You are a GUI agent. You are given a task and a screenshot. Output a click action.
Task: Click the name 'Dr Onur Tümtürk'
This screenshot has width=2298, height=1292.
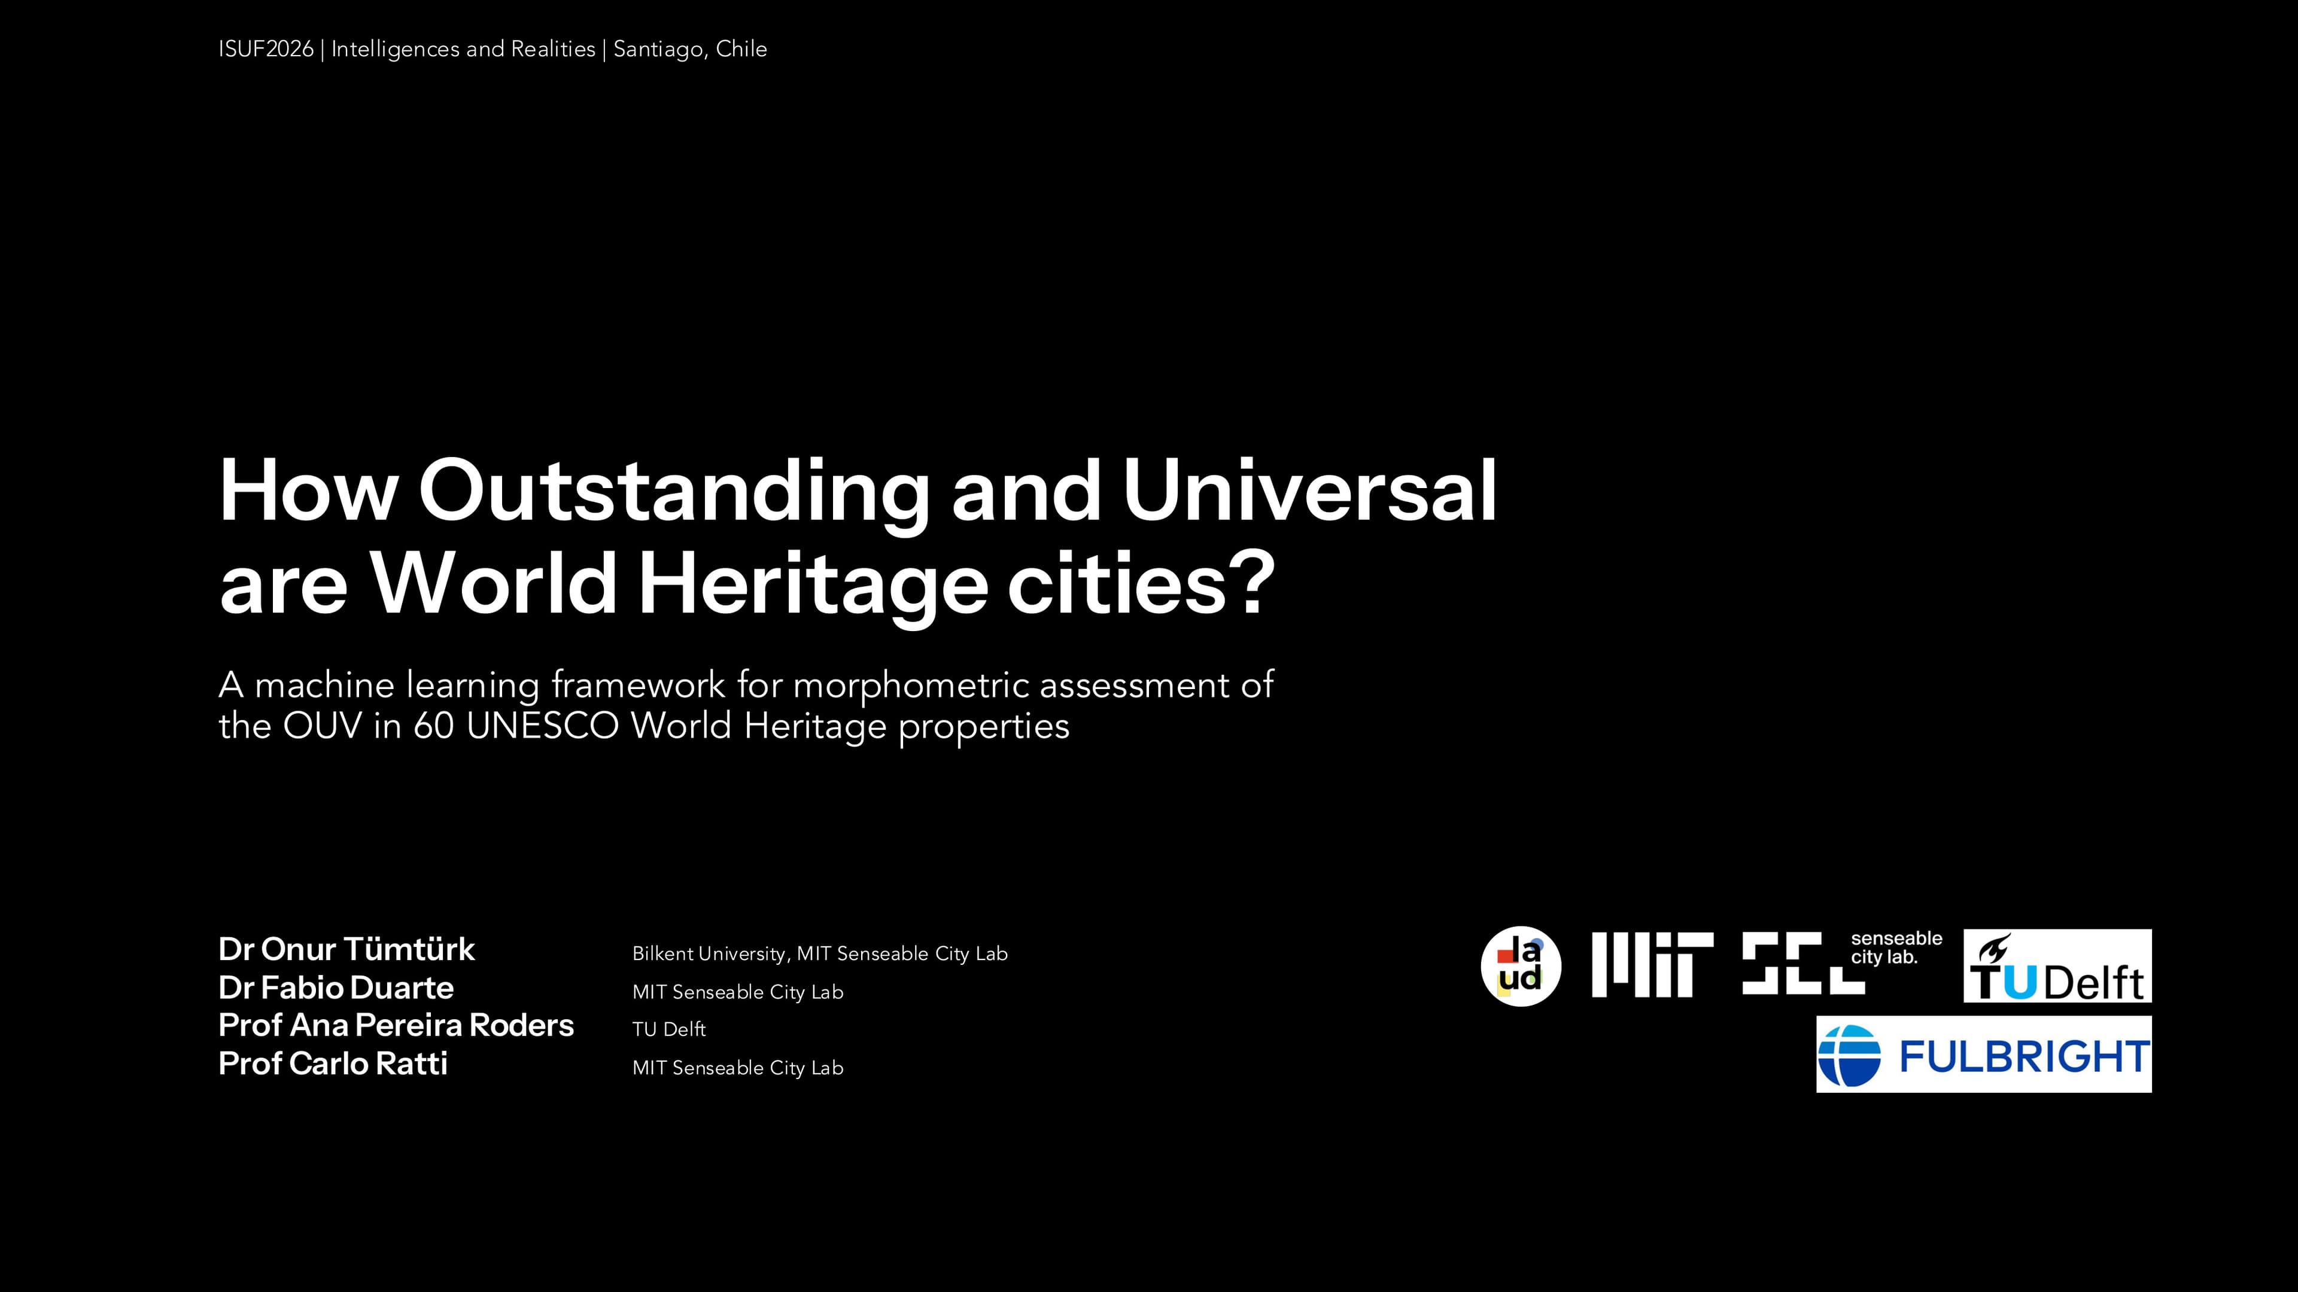tap(346, 950)
